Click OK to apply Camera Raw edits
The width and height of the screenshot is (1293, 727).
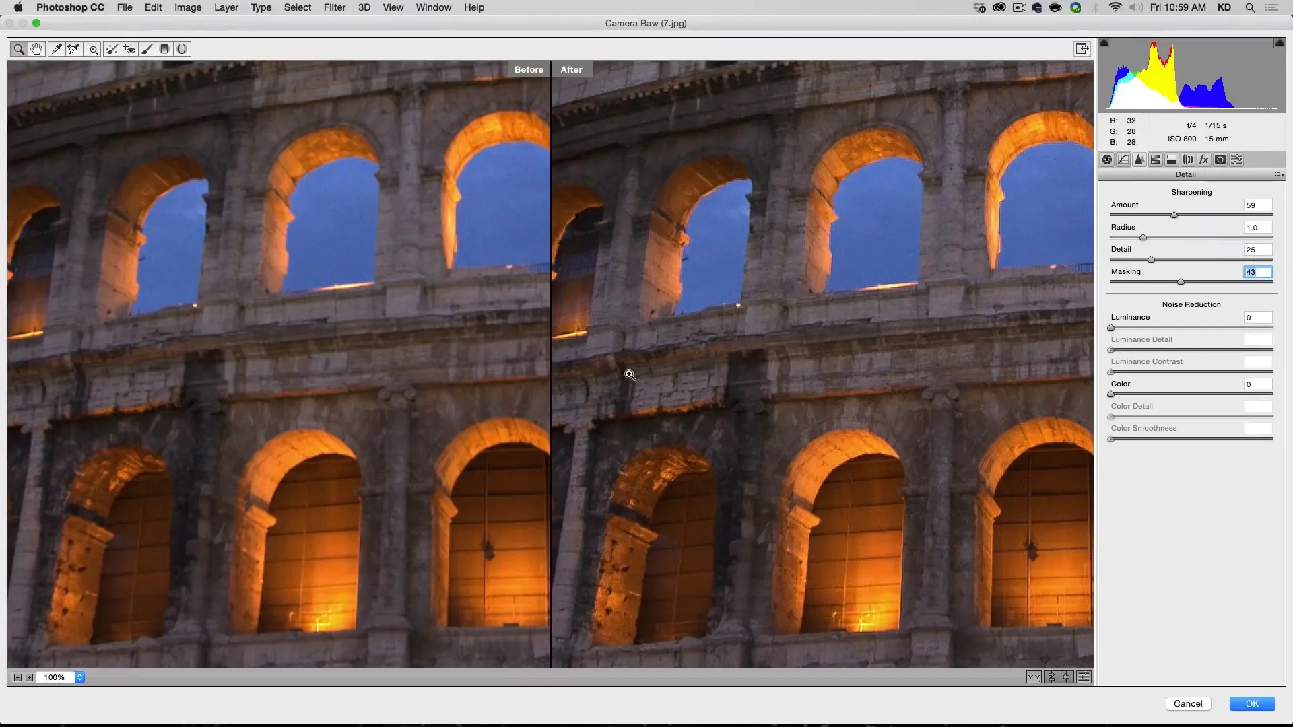(x=1251, y=703)
